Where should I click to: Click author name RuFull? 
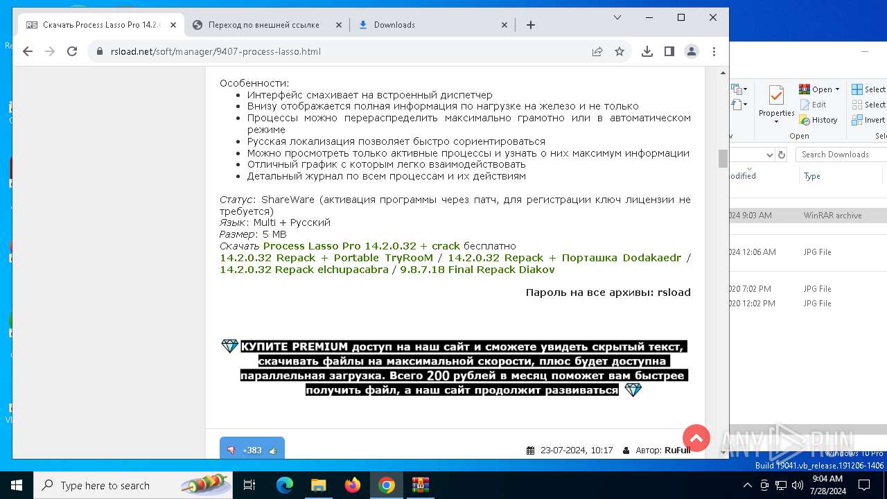[678, 450]
